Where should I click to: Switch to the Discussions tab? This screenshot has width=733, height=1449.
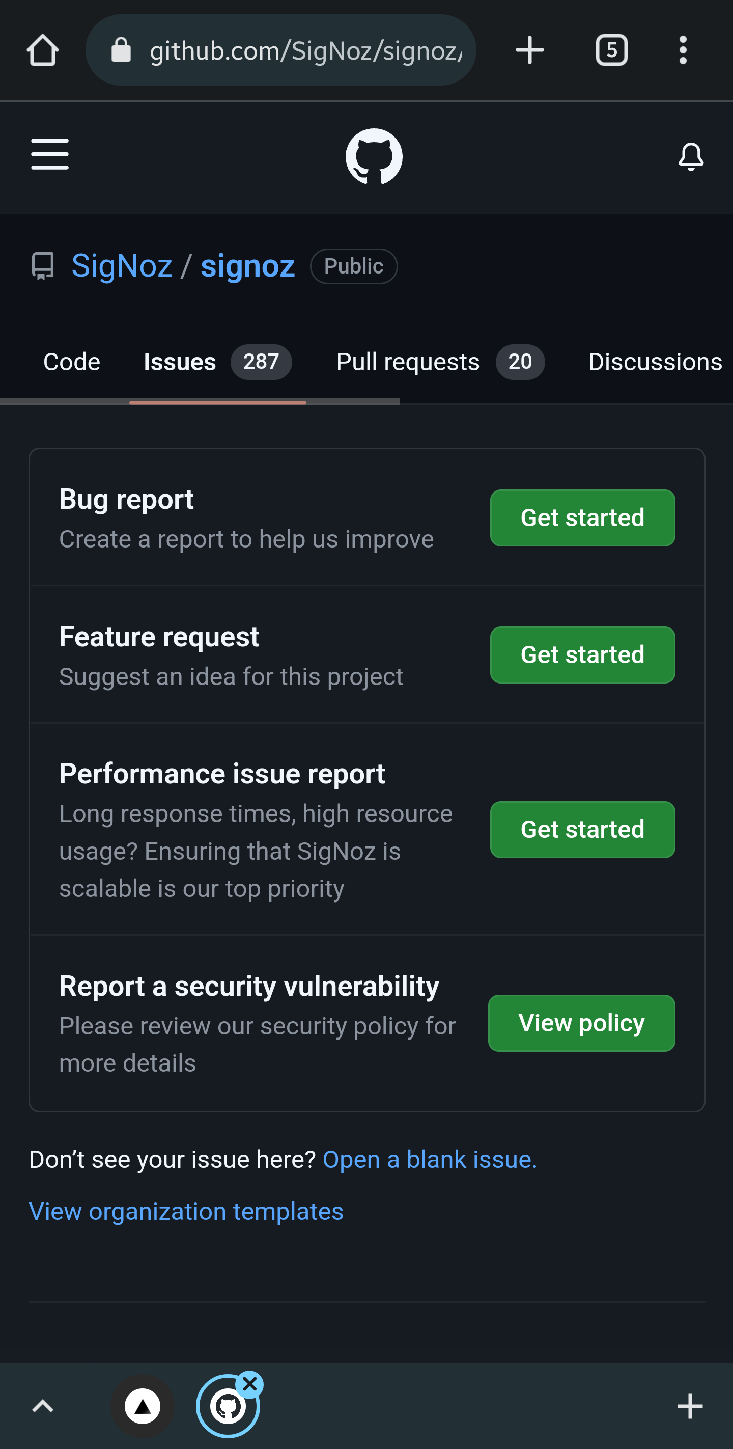(x=654, y=362)
